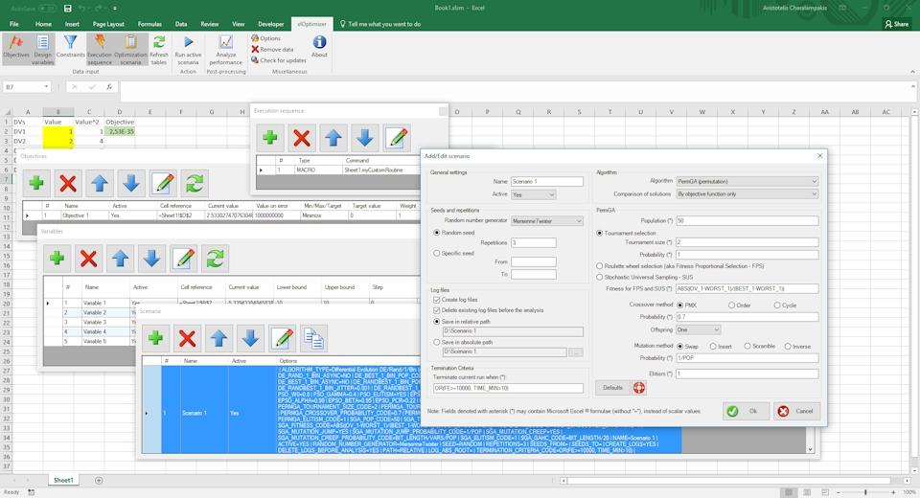This screenshot has height=498, width=920.
Task: Open the Optimization scenaria ribbon tool
Action: click(x=131, y=48)
